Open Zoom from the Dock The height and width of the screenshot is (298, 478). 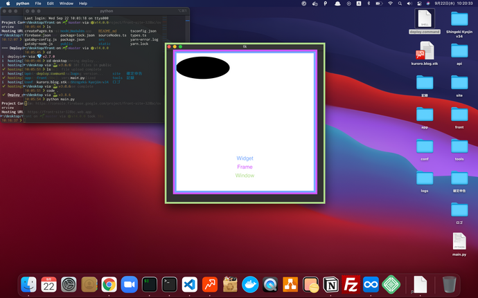point(130,285)
